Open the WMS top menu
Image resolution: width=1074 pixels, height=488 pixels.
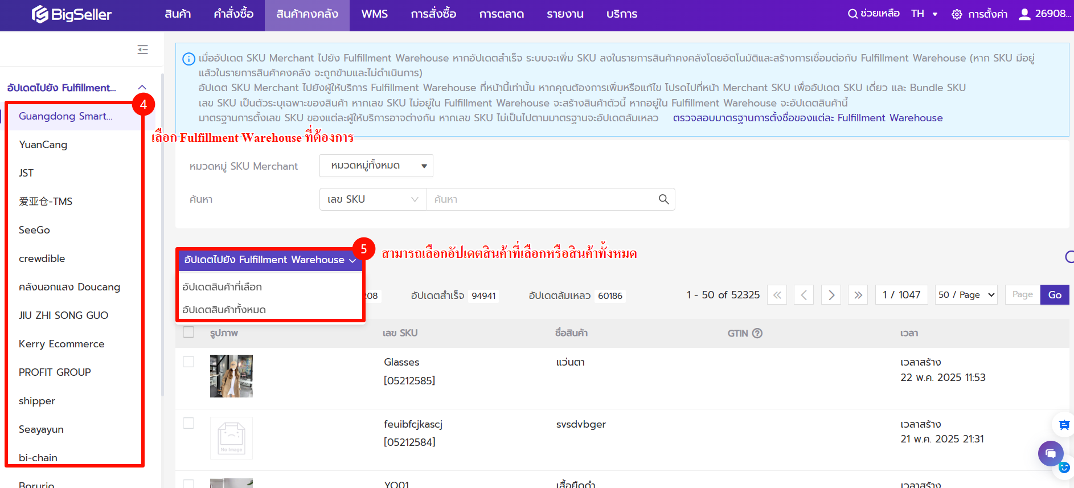[x=375, y=14]
